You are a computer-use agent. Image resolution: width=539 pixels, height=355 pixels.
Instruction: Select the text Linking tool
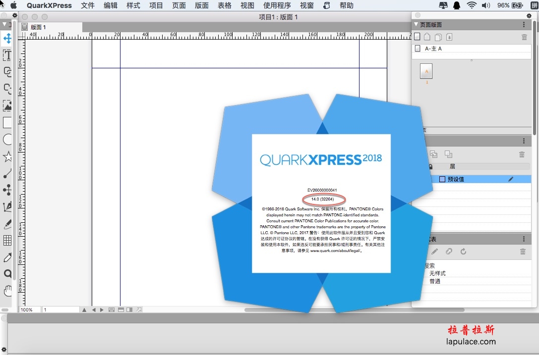click(7, 72)
